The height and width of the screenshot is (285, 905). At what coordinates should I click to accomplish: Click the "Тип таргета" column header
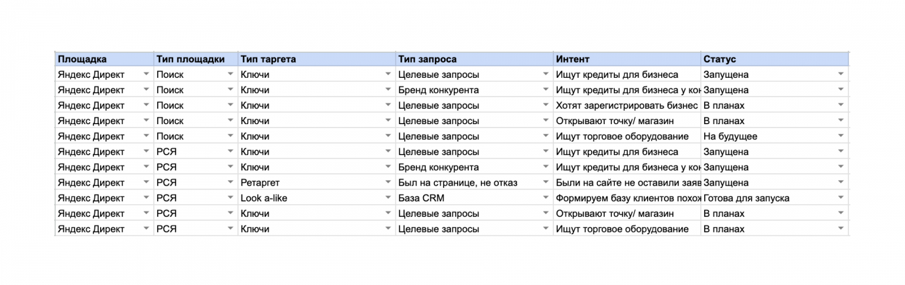point(268,59)
